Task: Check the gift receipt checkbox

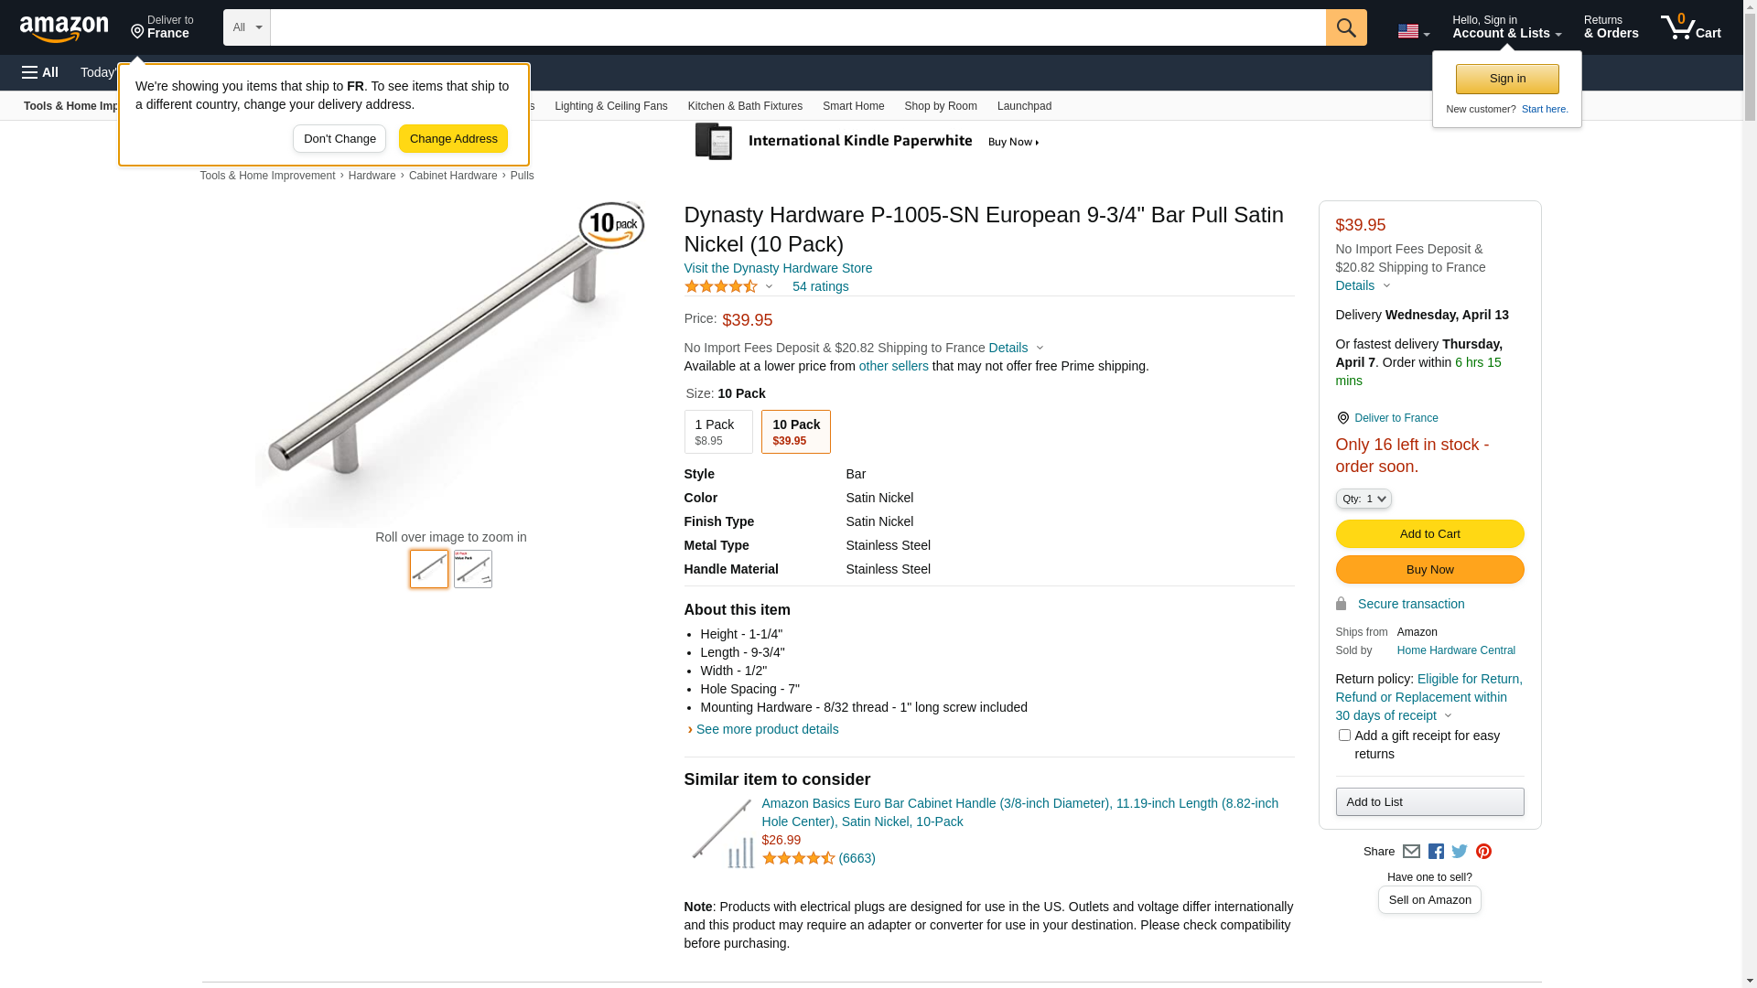Action: click(1344, 736)
